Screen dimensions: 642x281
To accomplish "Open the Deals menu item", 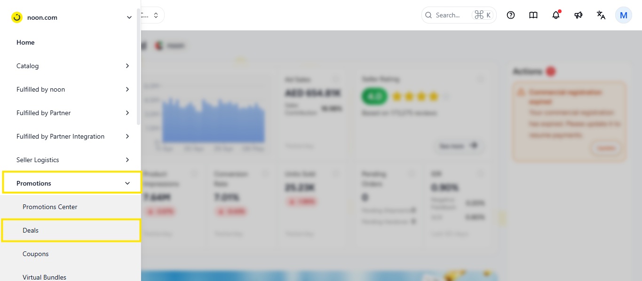I will click(x=71, y=230).
